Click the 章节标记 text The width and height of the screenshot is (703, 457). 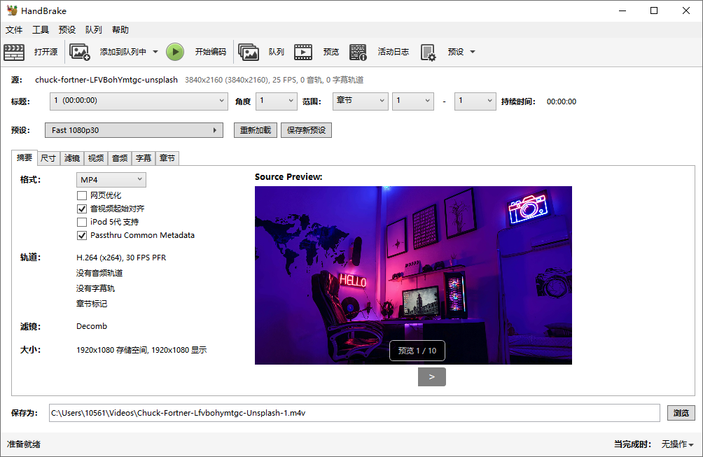coord(92,304)
